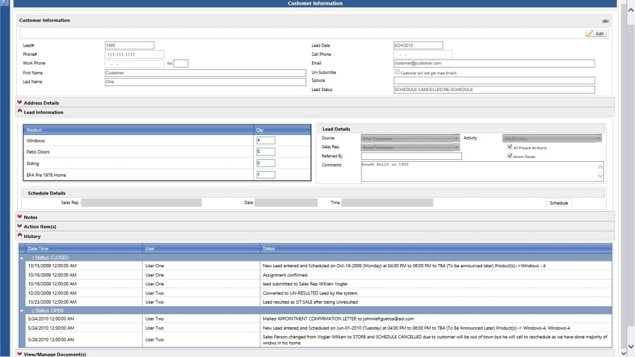Click the Email field with customer@customer.com
The image size is (635, 357).
pyautogui.click(x=494, y=64)
